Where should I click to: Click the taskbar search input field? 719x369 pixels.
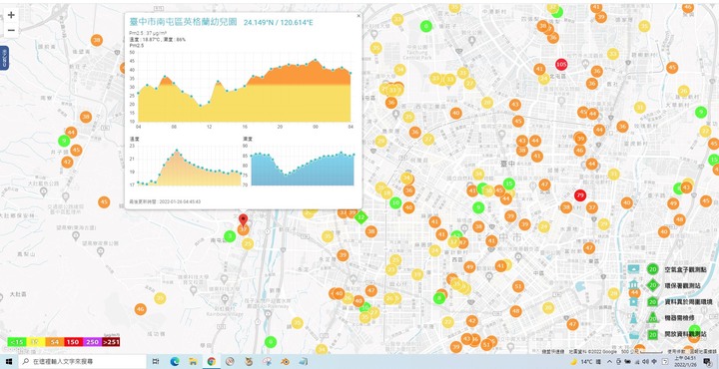[x=83, y=361]
